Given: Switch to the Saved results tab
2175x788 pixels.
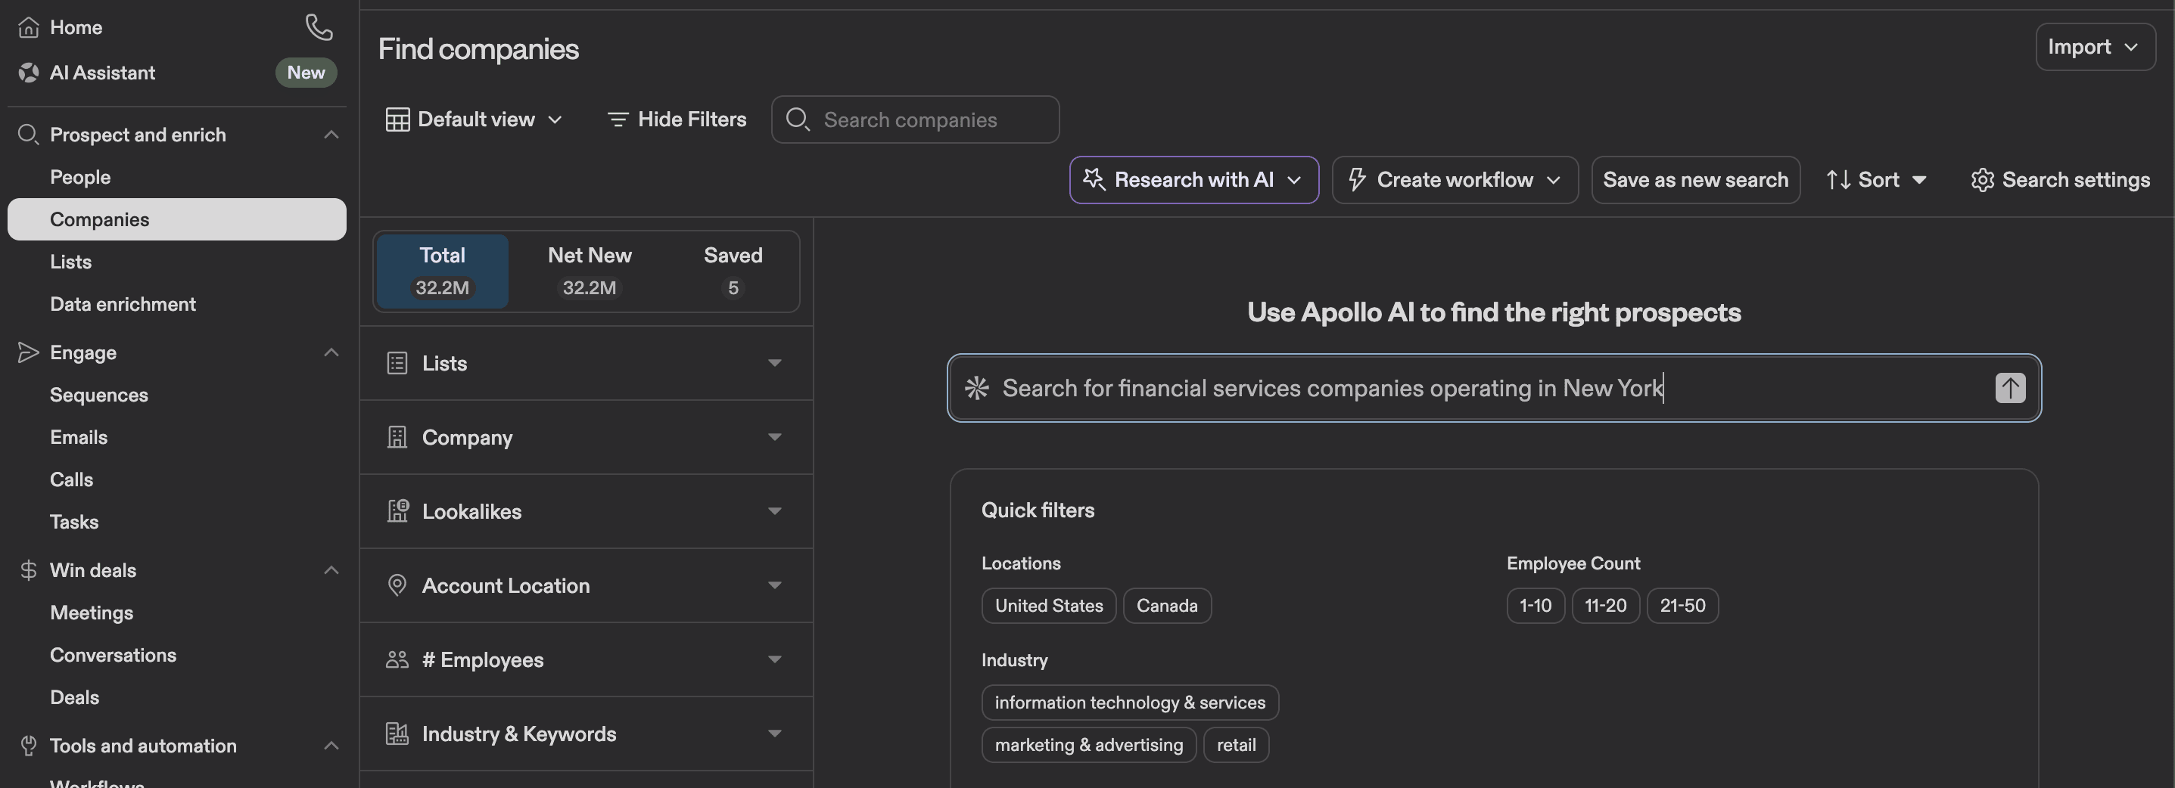Looking at the screenshot, I should (x=732, y=270).
